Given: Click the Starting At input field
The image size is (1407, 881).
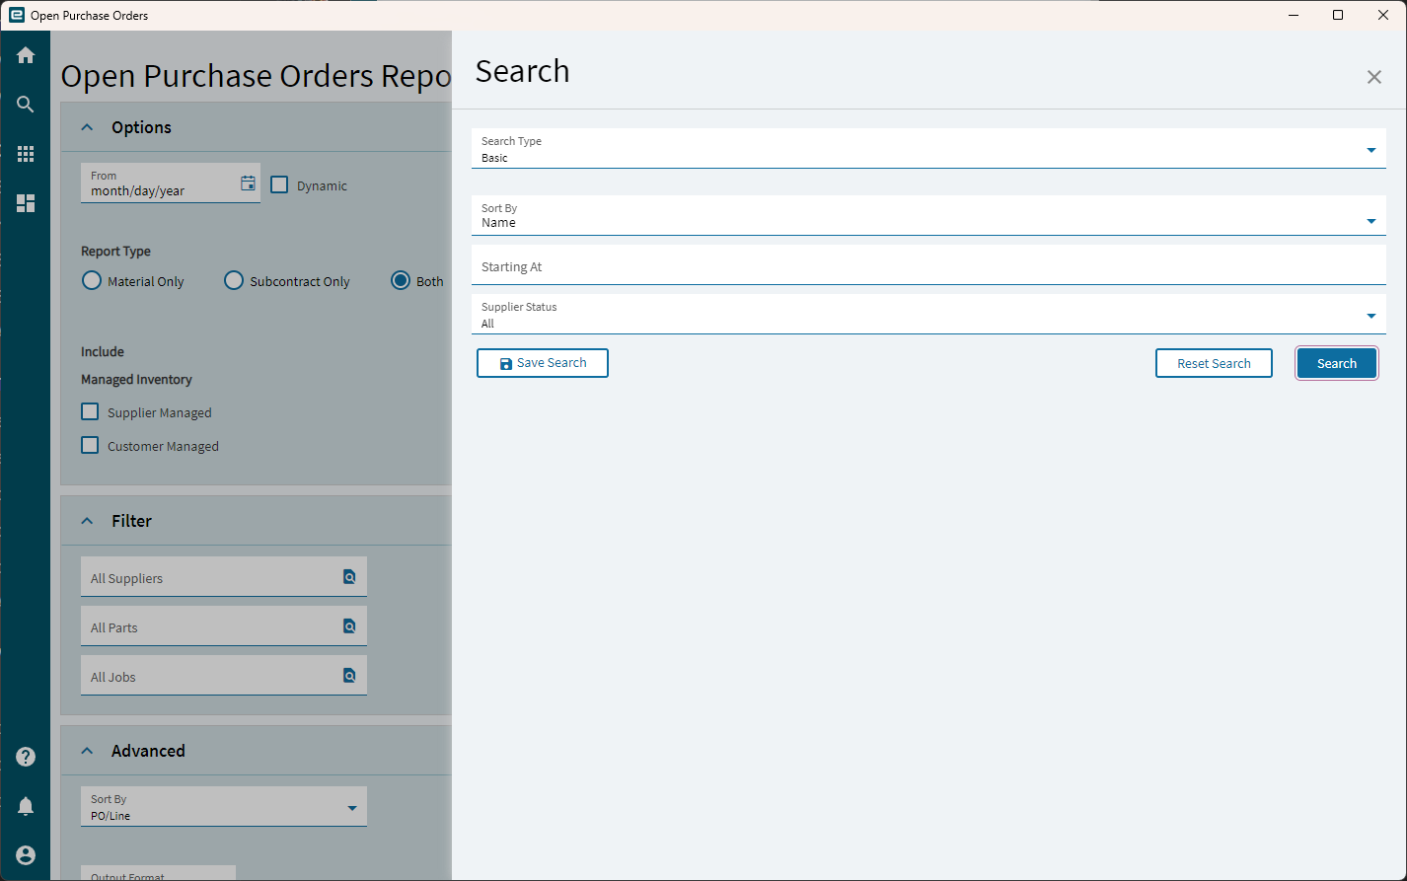Looking at the screenshot, I should [928, 265].
